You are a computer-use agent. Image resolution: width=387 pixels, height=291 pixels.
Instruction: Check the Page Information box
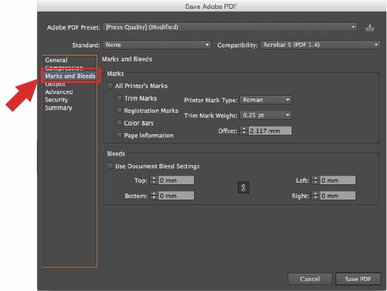120,135
